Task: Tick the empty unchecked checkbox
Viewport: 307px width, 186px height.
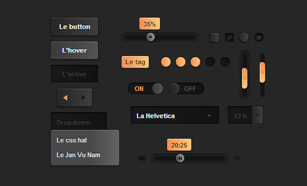Action: click(x=215, y=37)
